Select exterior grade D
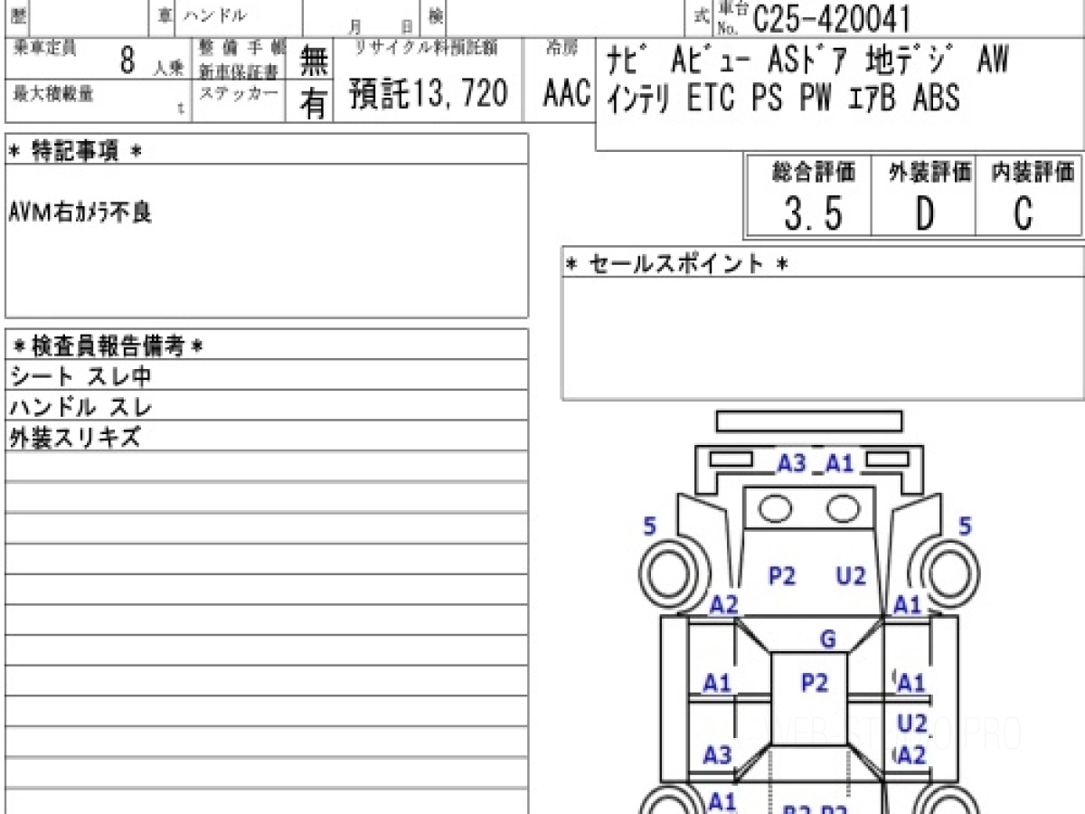 point(924,214)
